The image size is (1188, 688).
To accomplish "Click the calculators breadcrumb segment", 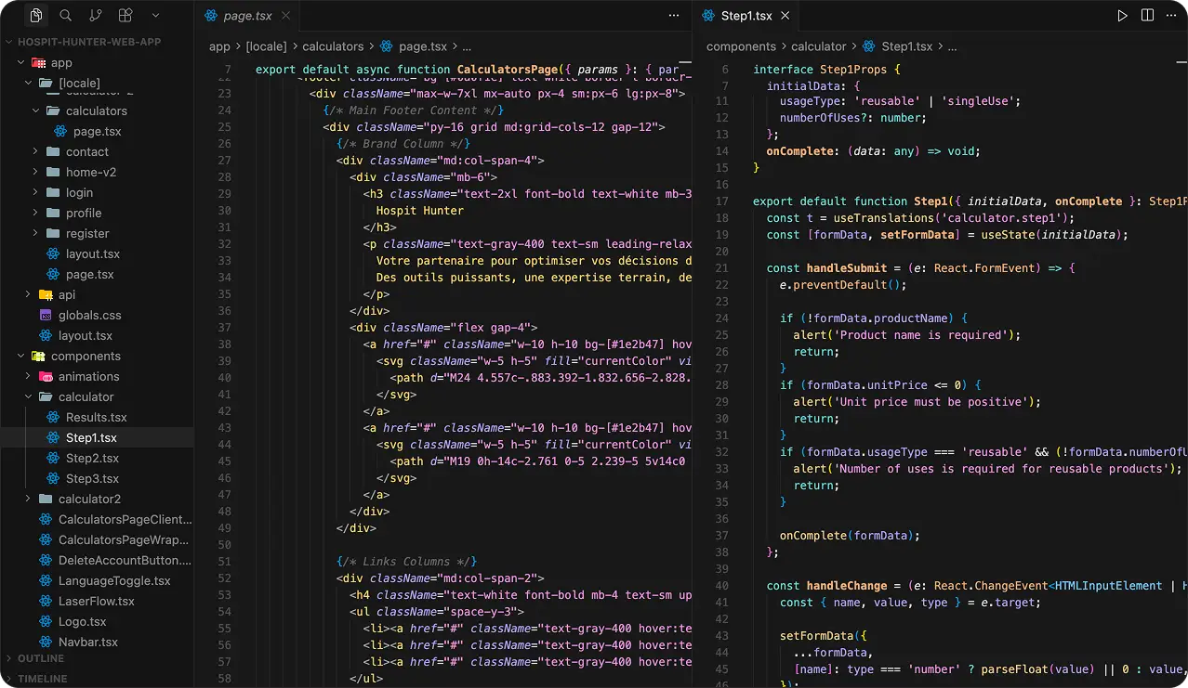I will click(333, 46).
